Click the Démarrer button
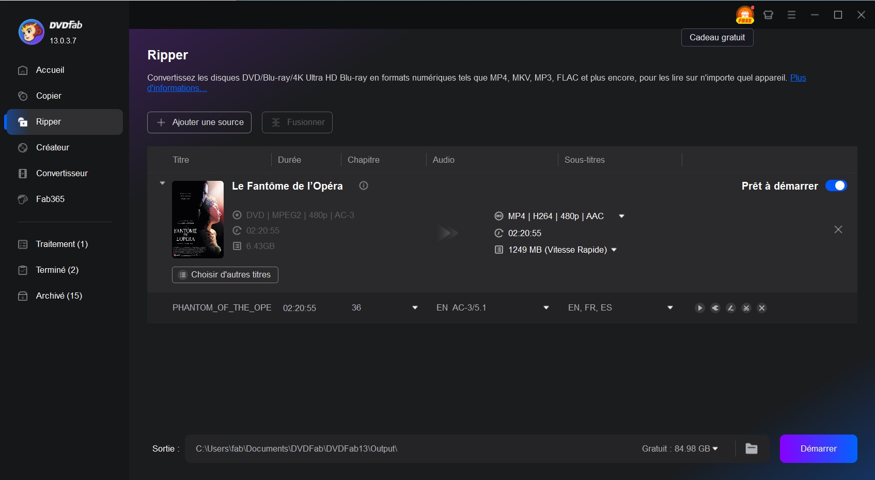 click(818, 448)
